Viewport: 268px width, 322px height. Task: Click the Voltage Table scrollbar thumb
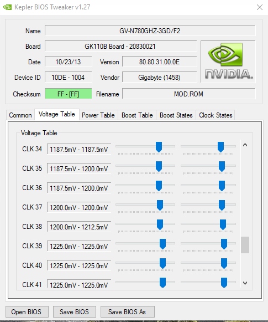(x=245, y=245)
